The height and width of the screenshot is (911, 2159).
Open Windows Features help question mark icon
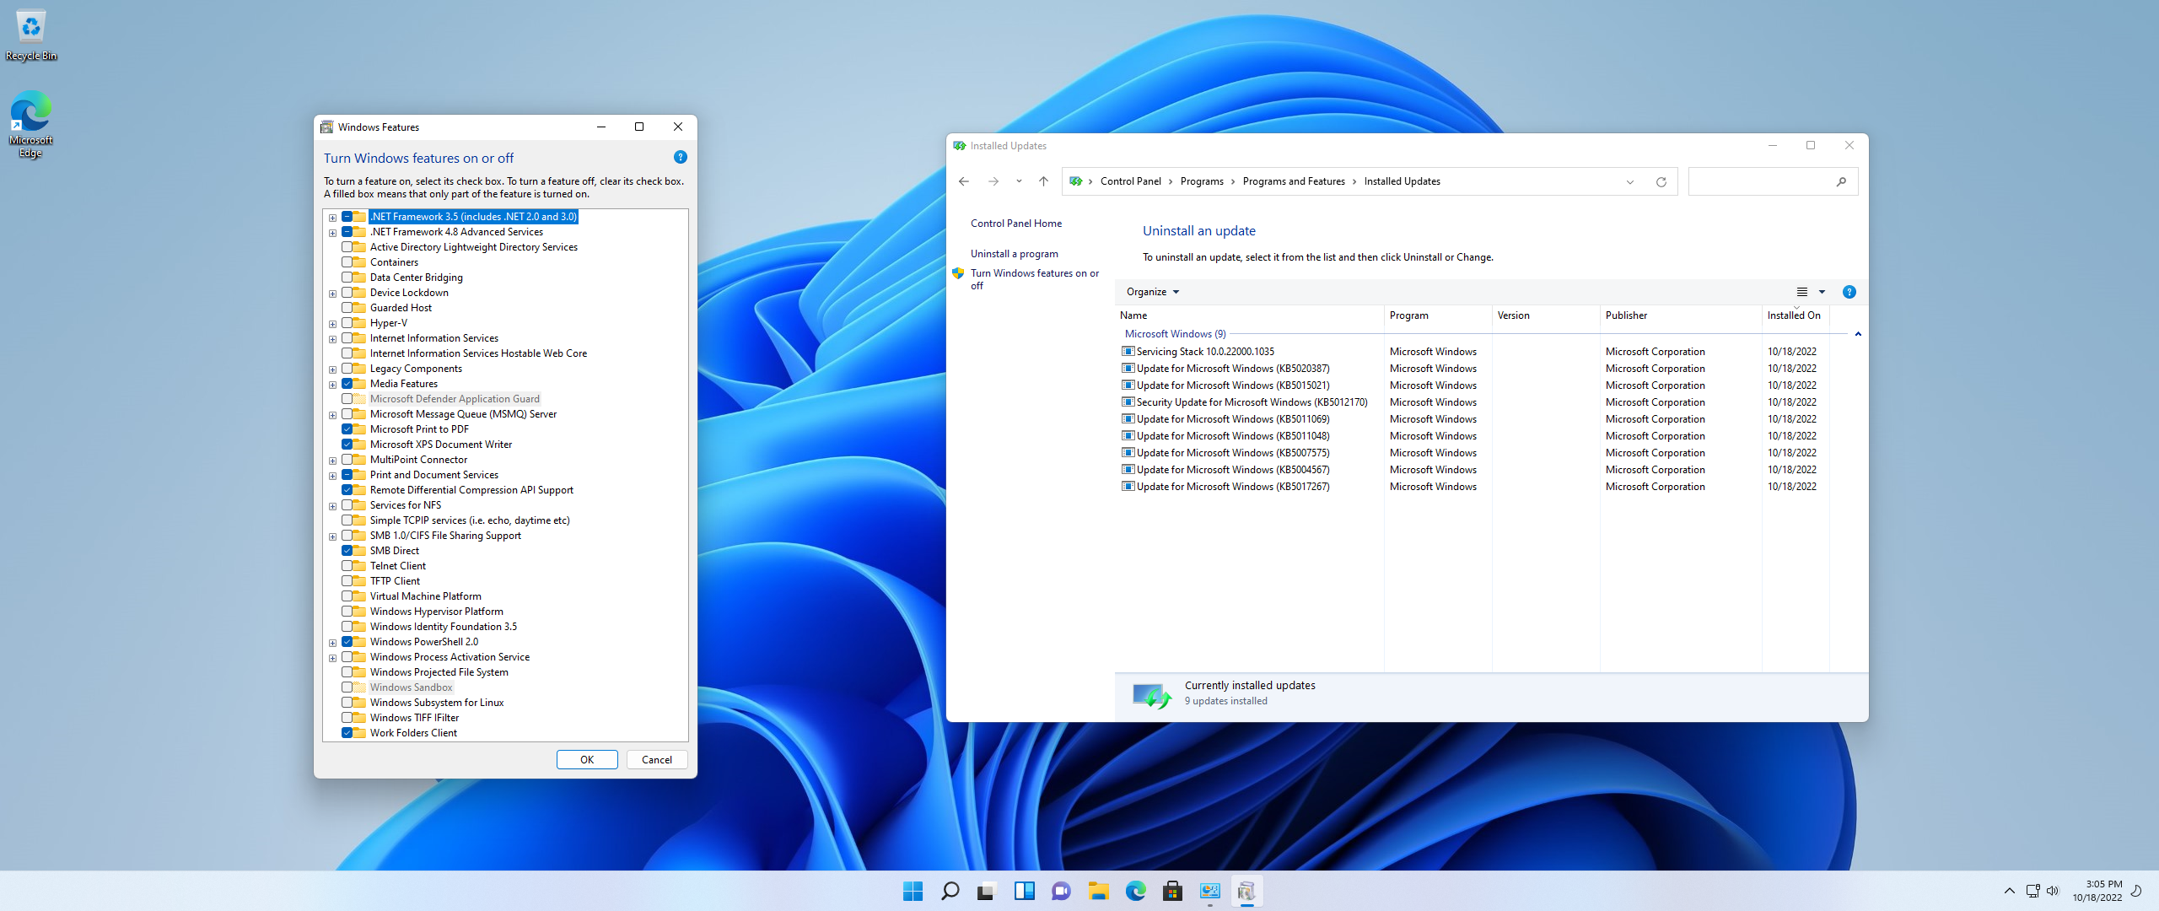click(681, 158)
